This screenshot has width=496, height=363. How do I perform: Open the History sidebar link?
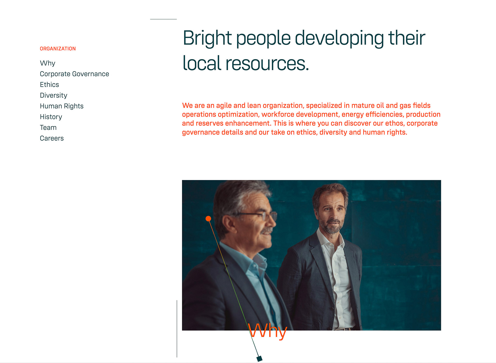click(x=51, y=117)
